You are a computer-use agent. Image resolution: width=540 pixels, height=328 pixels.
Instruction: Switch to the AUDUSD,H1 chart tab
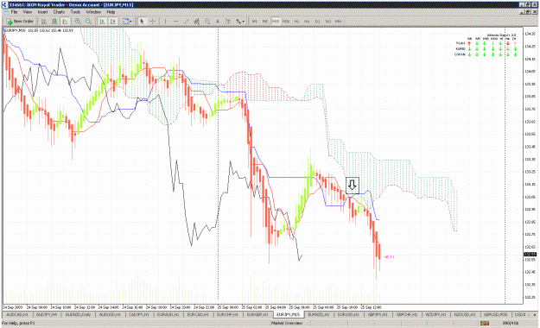tap(110, 314)
